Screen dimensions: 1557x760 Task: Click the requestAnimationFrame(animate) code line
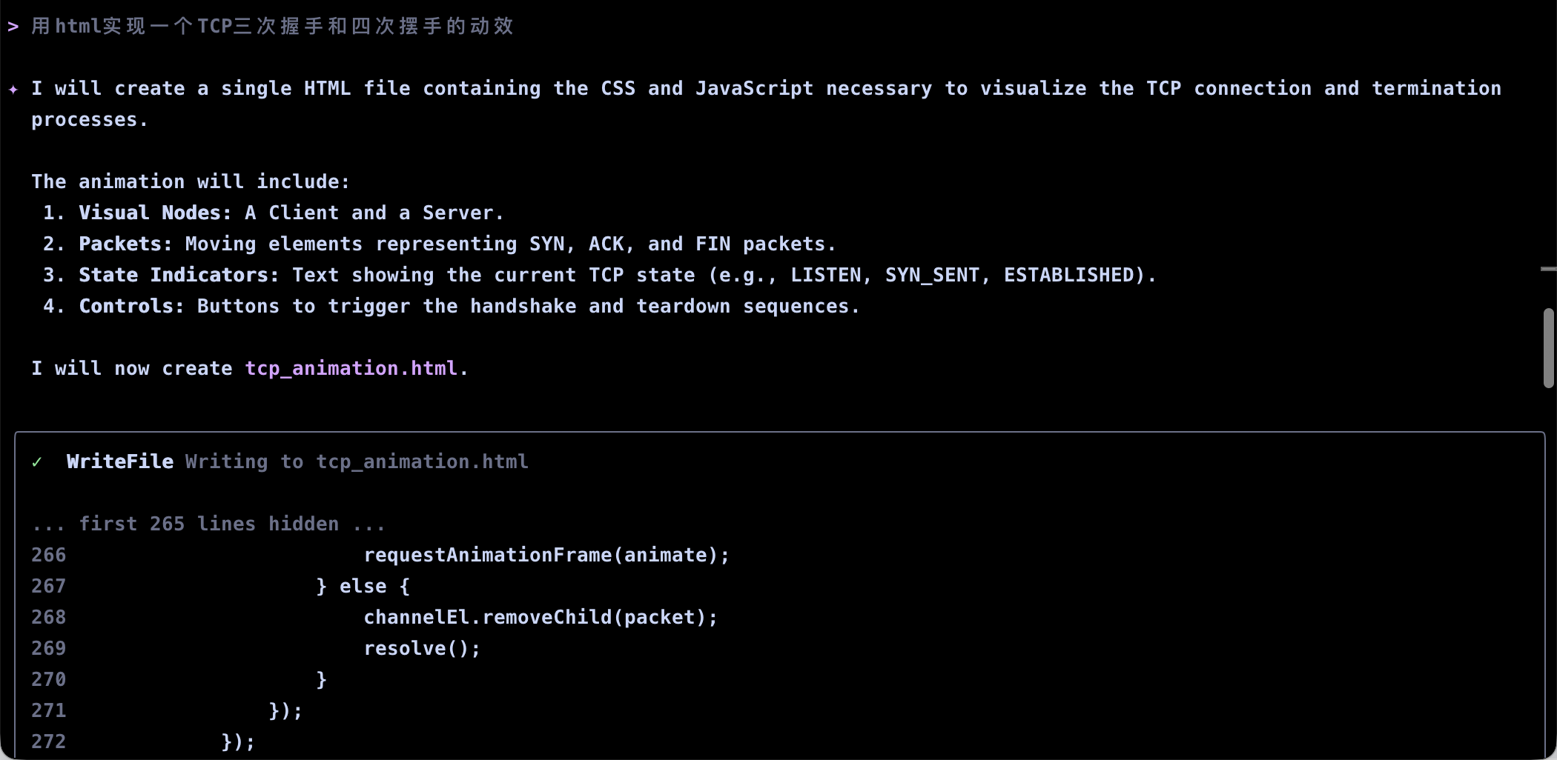[546, 556]
